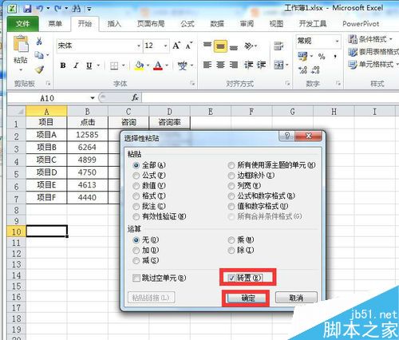
Task: Click the percent style icon
Action: 322,57
